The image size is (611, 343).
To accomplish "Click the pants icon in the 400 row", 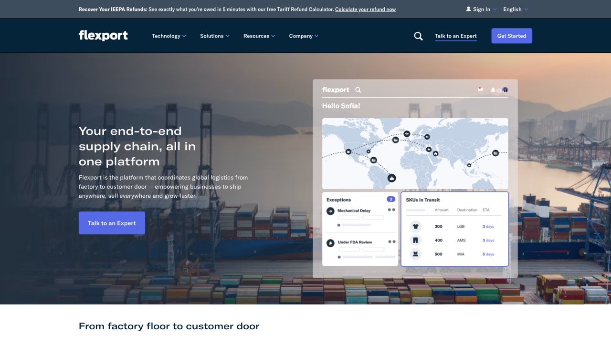I will click(x=415, y=240).
